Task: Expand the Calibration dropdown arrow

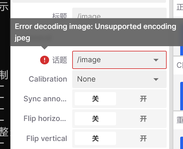Action: 156,79
